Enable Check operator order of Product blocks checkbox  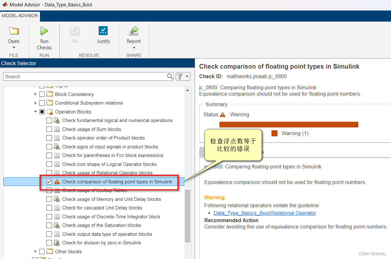coord(49,138)
